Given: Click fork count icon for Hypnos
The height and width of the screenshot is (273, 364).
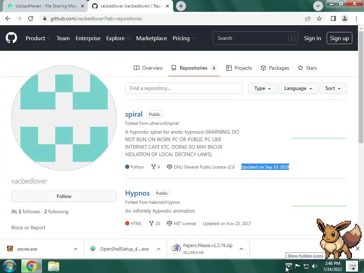Looking at the screenshot, I should (x=151, y=223).
